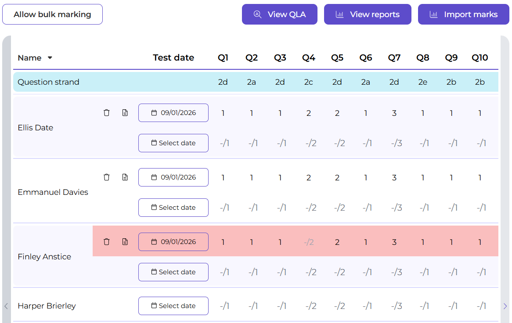Delete Finley Anstice's highlighted test entry
This screenshot has width=512, height=323.
(x=106, y=242)
